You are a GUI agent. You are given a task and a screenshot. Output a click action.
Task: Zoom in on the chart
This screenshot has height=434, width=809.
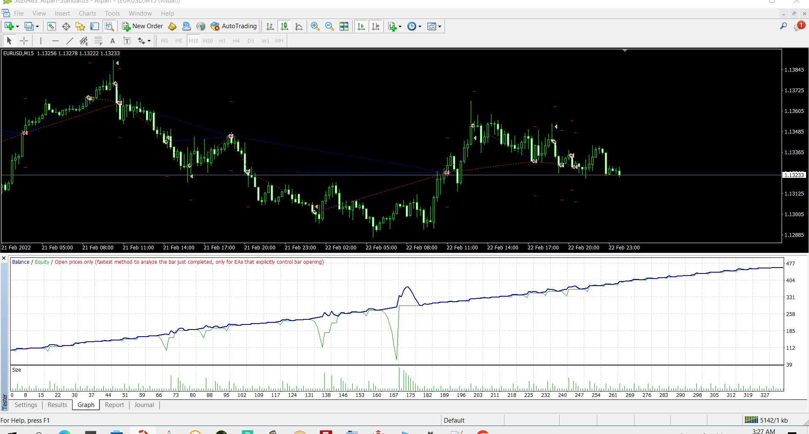(x=315, y=27)
